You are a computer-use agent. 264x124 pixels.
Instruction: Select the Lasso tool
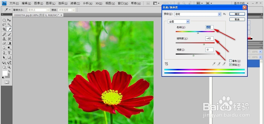[4, 25]
